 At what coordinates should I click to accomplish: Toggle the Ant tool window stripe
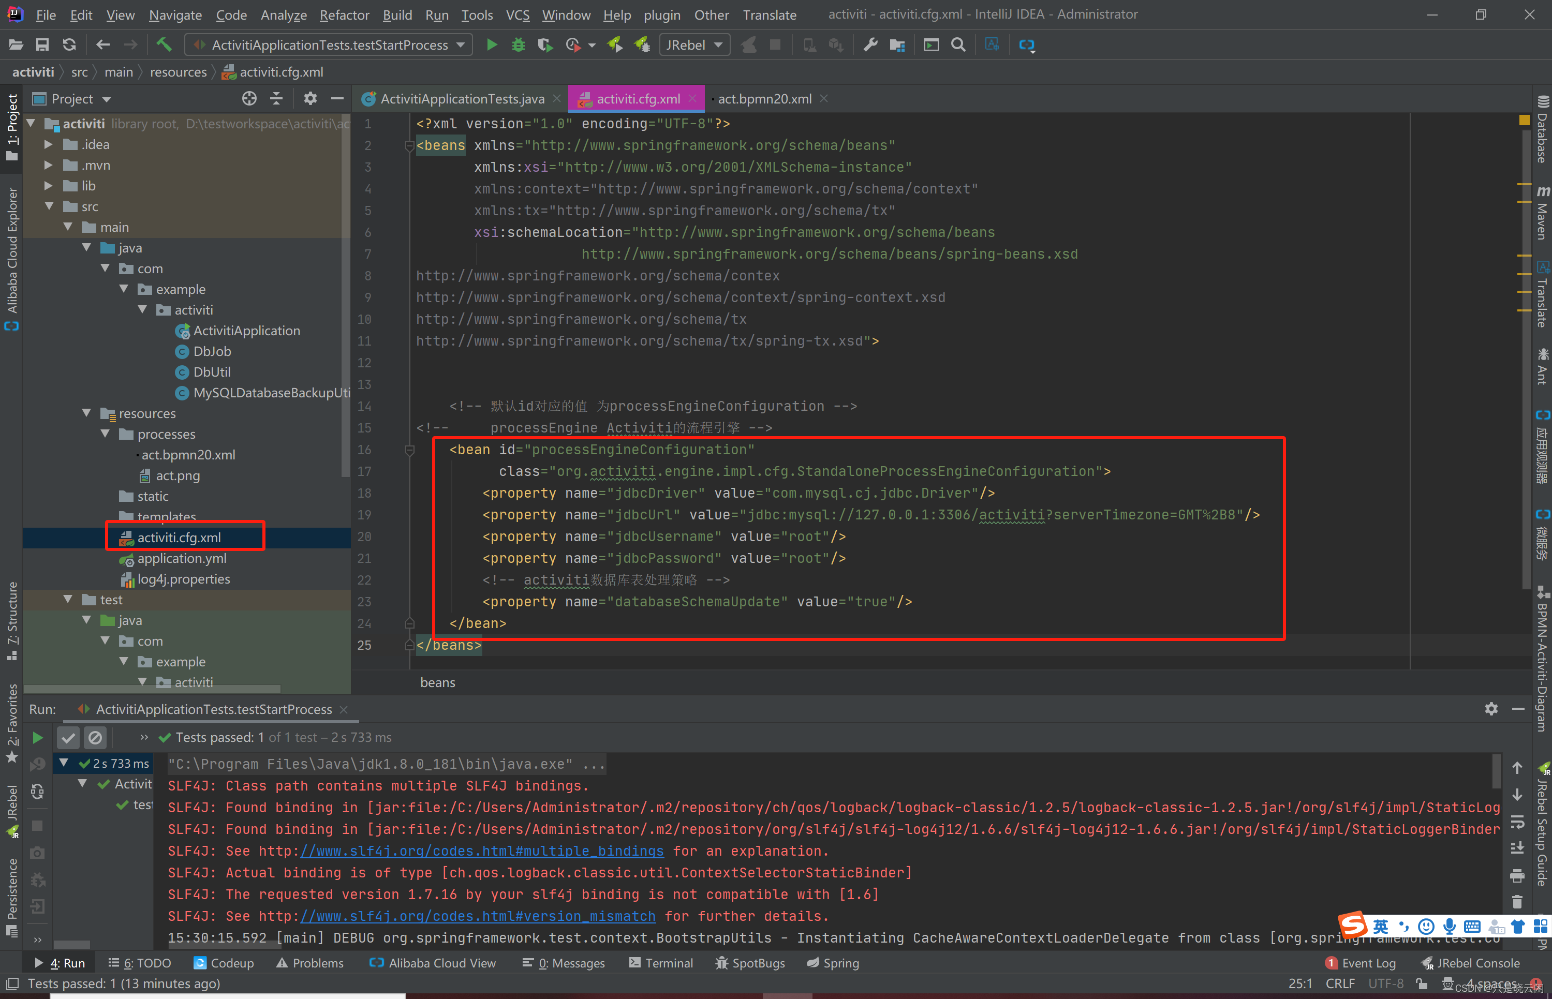1543,366
